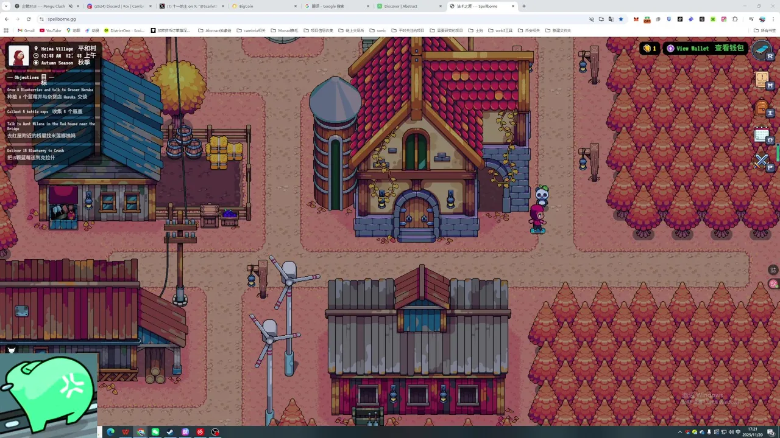This screenshot has width=780, height=438.
Task: Open the DistrictOne bookmark
Action: pos(125,30)
